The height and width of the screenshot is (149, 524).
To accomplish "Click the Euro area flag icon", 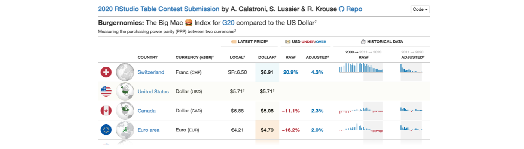I will [x=106, y=130].
